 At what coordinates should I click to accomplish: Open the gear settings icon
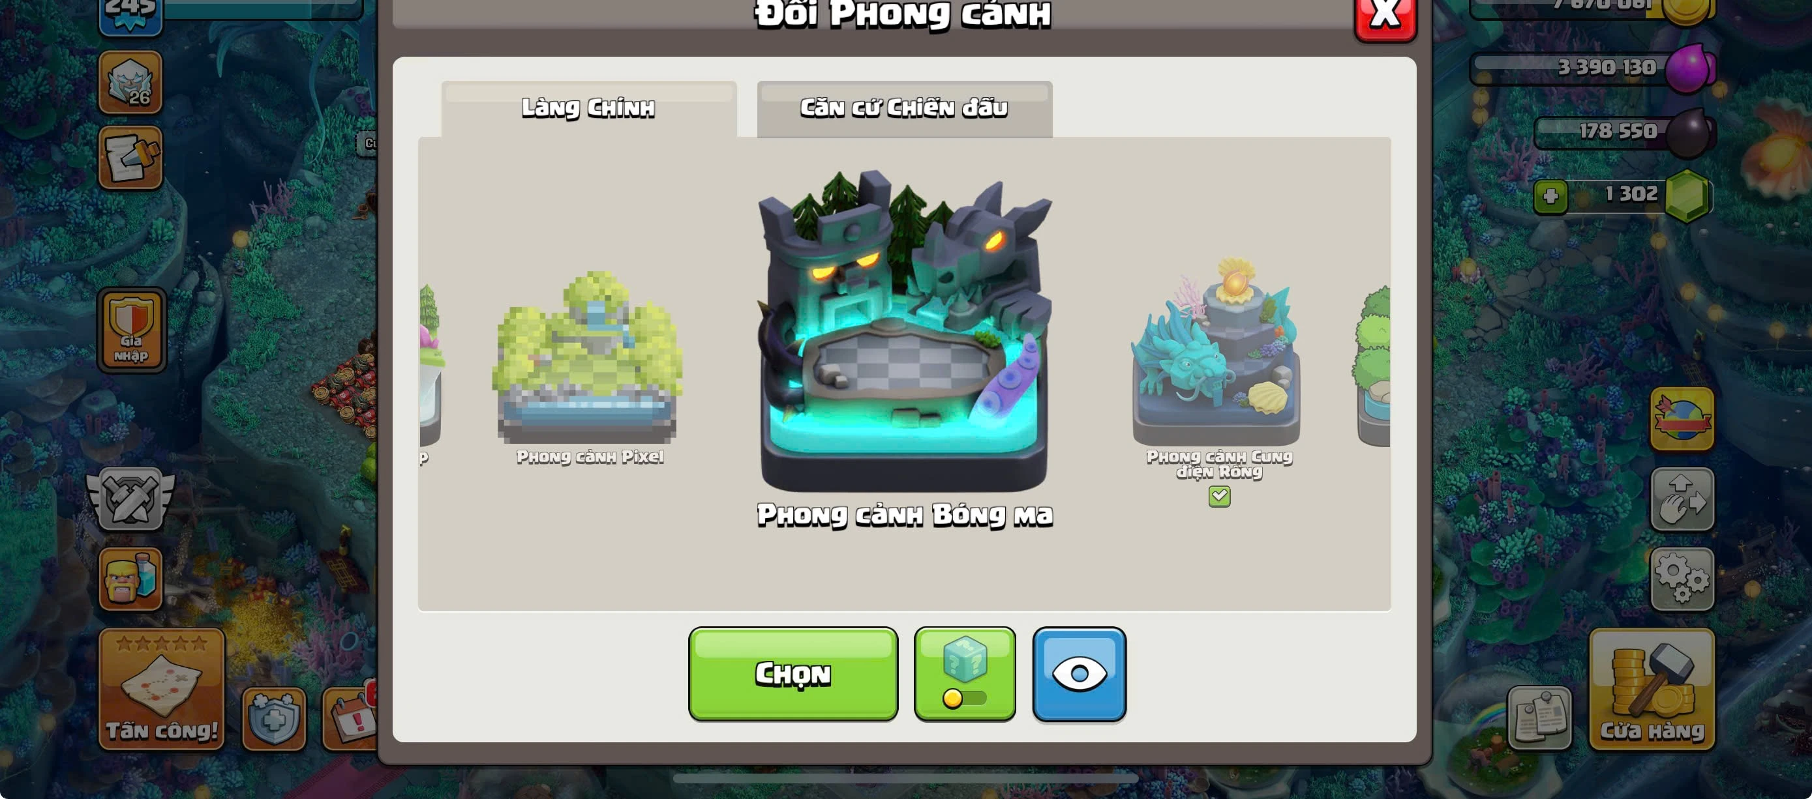point(1682,578)
